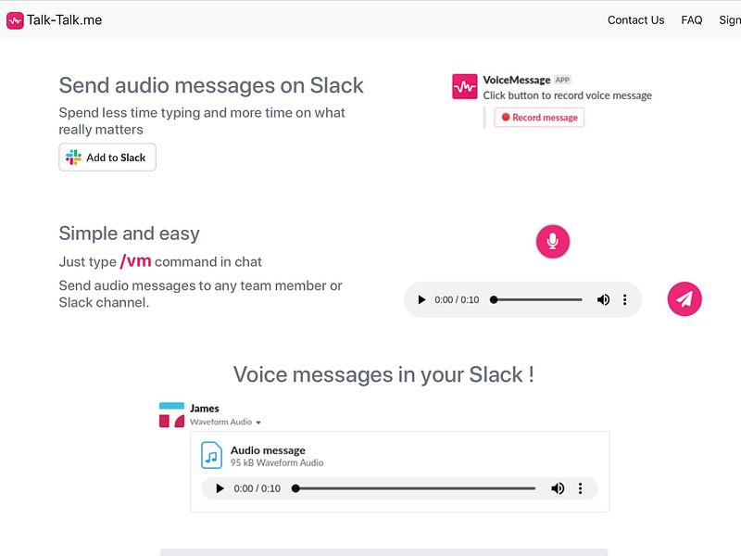
Task: Click the Sign link in the navigation
Action: point(730,19)
